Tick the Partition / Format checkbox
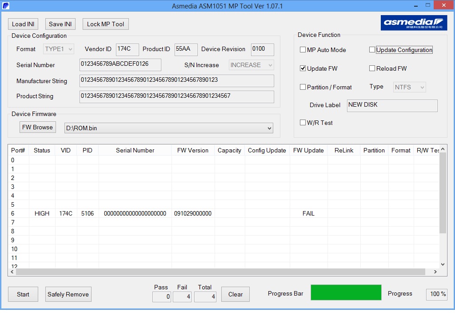 [303, 87]
